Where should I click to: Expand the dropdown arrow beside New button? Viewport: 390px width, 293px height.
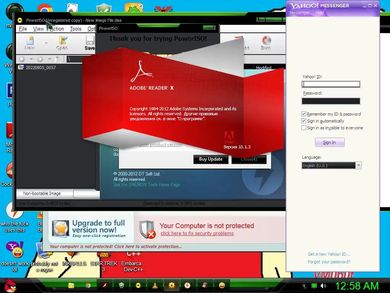click(46, 43)
